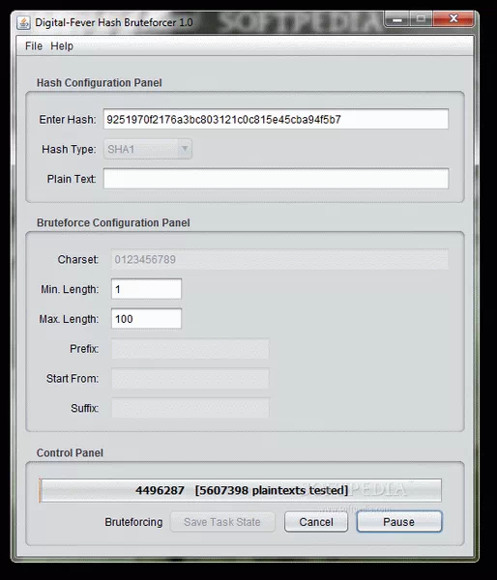Click the Hash Type label
Viewport: 497px width, 580px height.
69,149
